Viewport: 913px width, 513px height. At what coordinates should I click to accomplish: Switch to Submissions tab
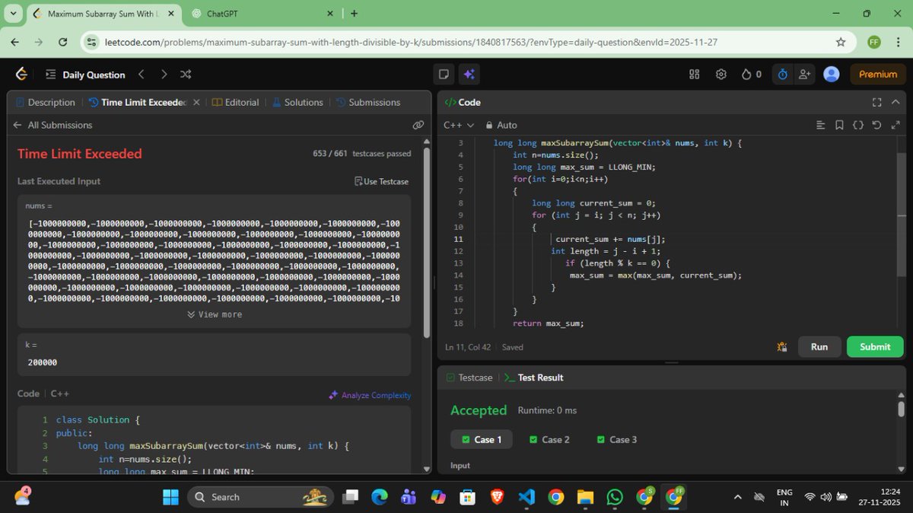pos(367,102)
